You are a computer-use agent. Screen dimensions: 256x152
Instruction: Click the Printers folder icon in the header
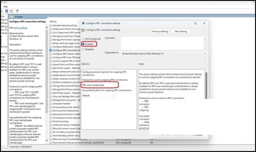click(12, 17)
